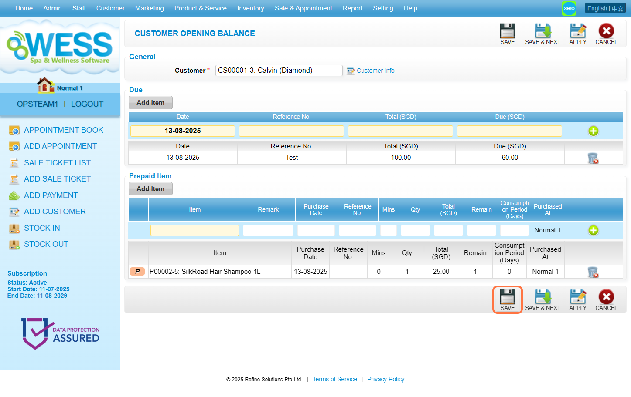Click the home icon beside Normal 1
The width and height of the screenshot is (631, 397).
point(45,86)
